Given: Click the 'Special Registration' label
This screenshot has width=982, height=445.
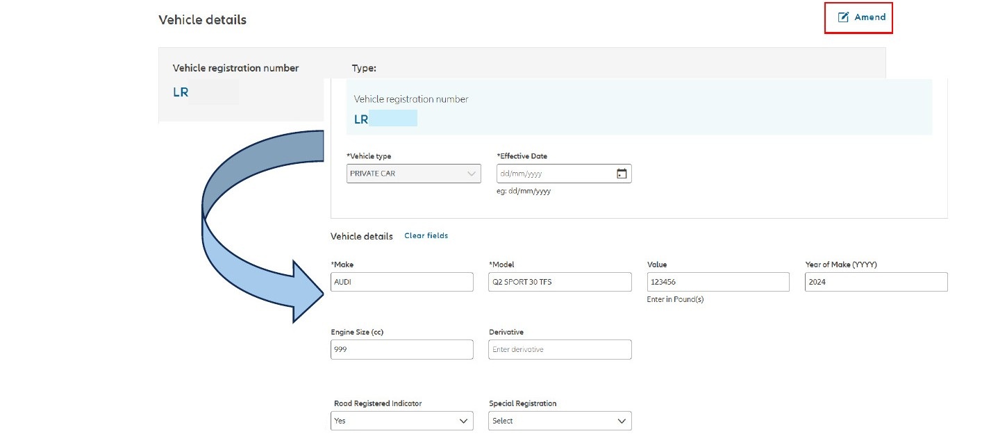Looking at the screenshot, I should (522, 404).
